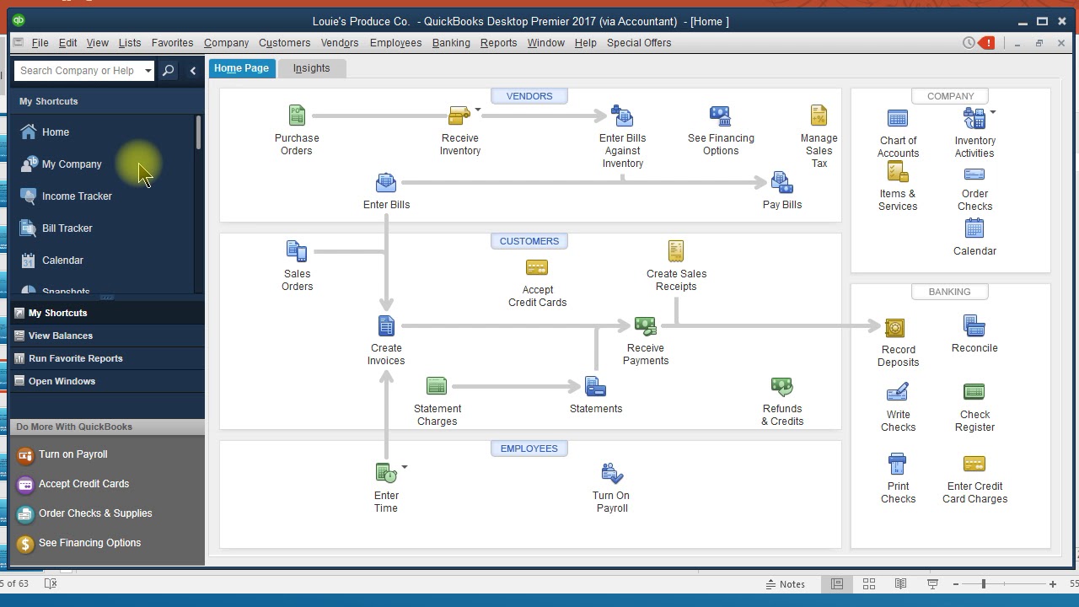The width and height of the screenshot is (1079, 607).
Task: Open Enter Credit Card Charges
Action: [974, 464]
